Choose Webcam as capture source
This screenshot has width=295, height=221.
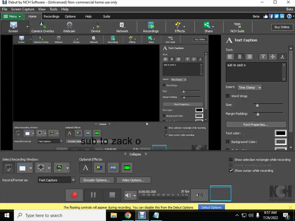pos(69,27)
